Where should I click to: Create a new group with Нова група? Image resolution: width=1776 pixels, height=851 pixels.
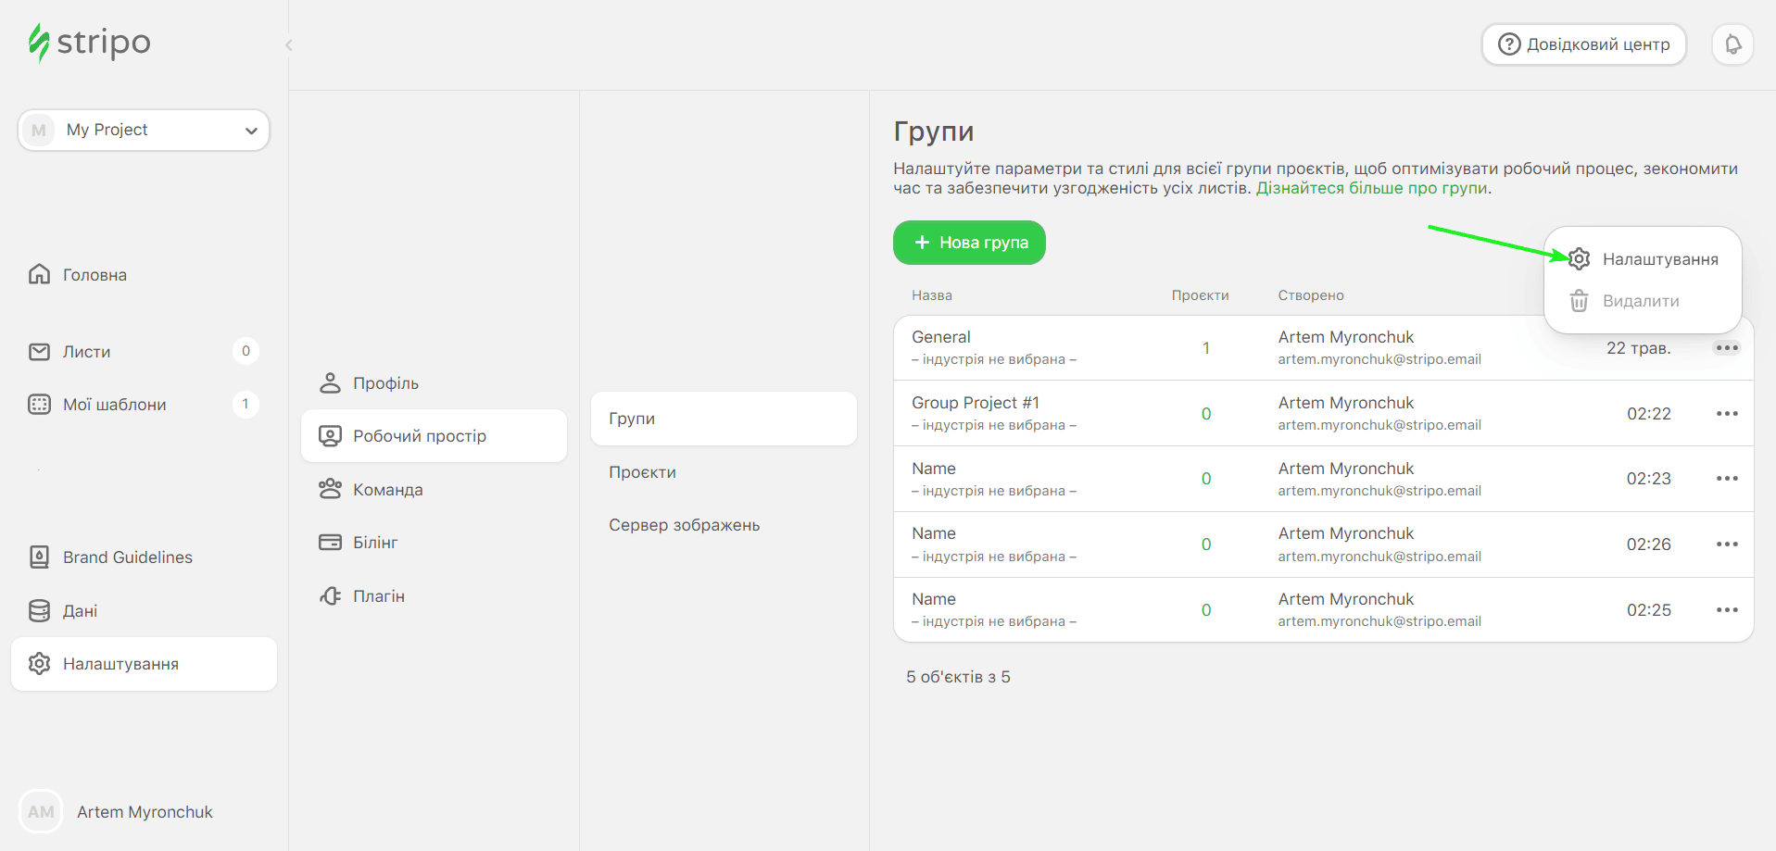tap(969, 243)
